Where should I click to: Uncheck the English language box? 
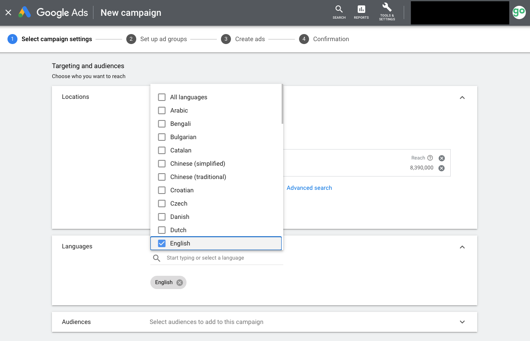[x=162, y=243]
